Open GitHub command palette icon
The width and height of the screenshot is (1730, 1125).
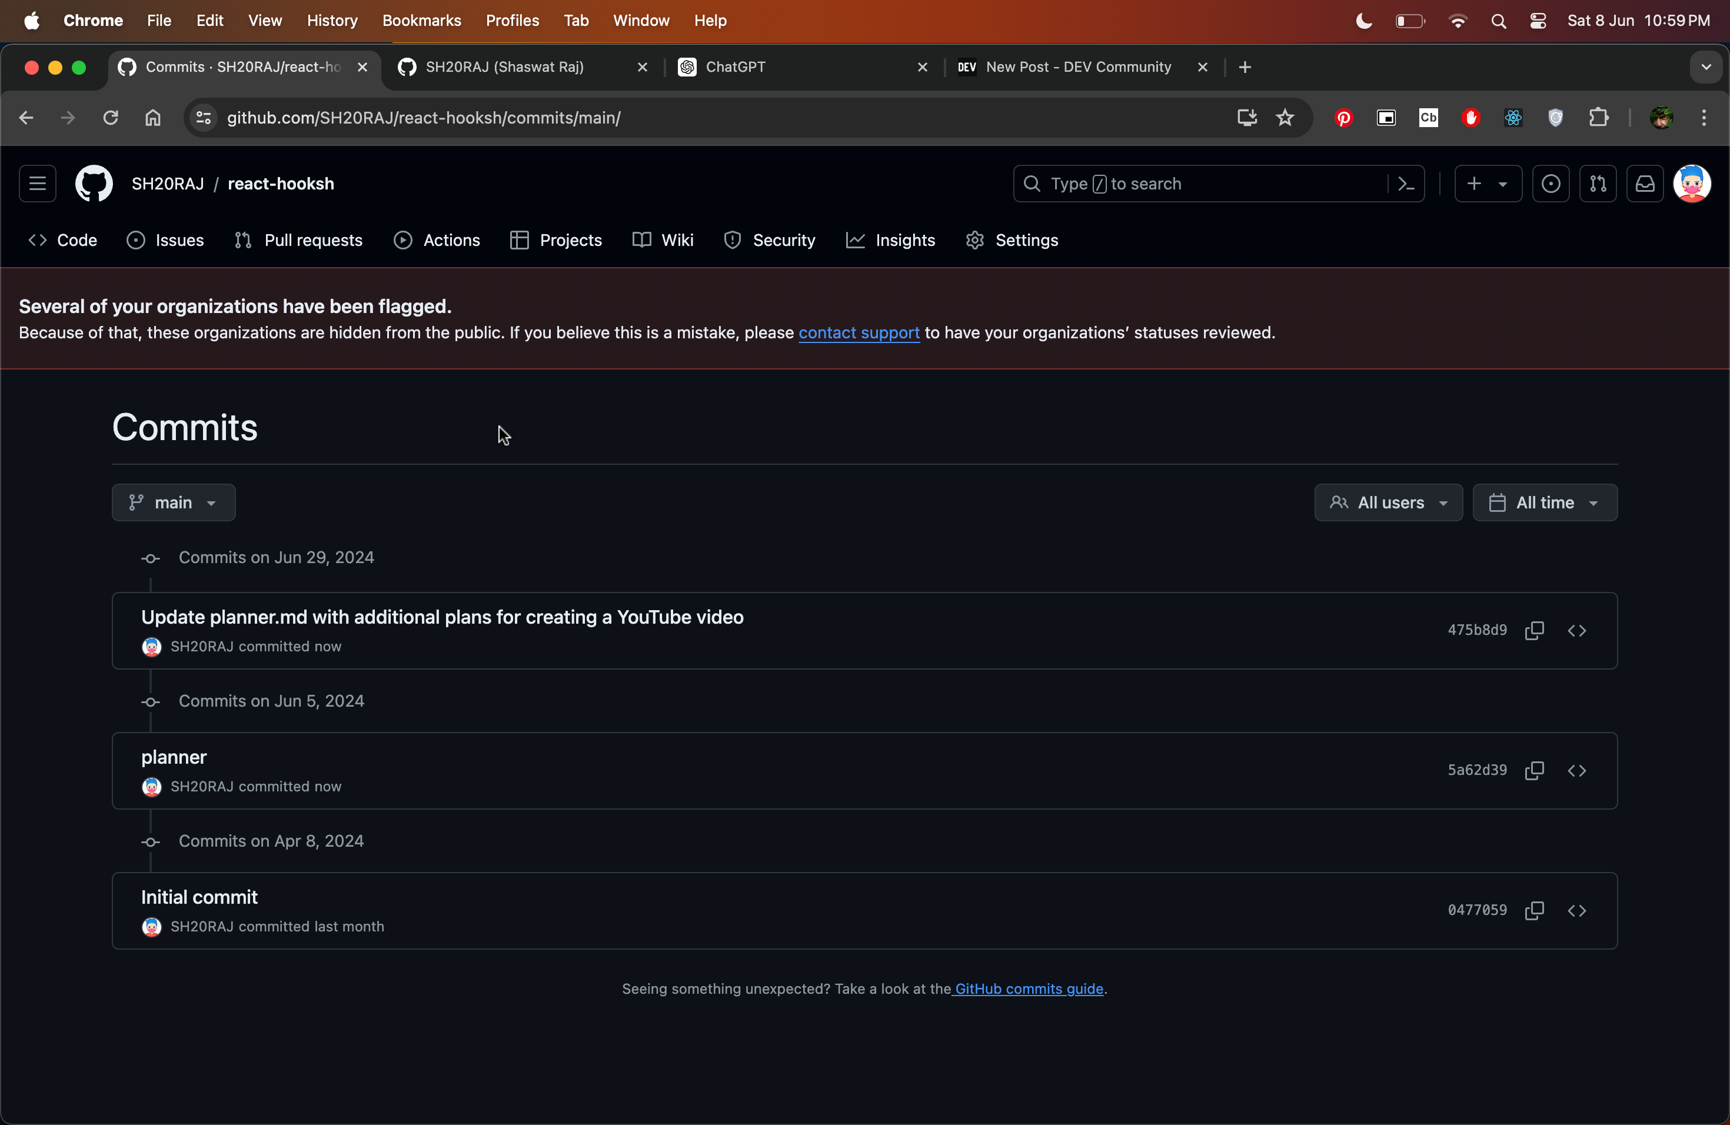point(1406,184)
